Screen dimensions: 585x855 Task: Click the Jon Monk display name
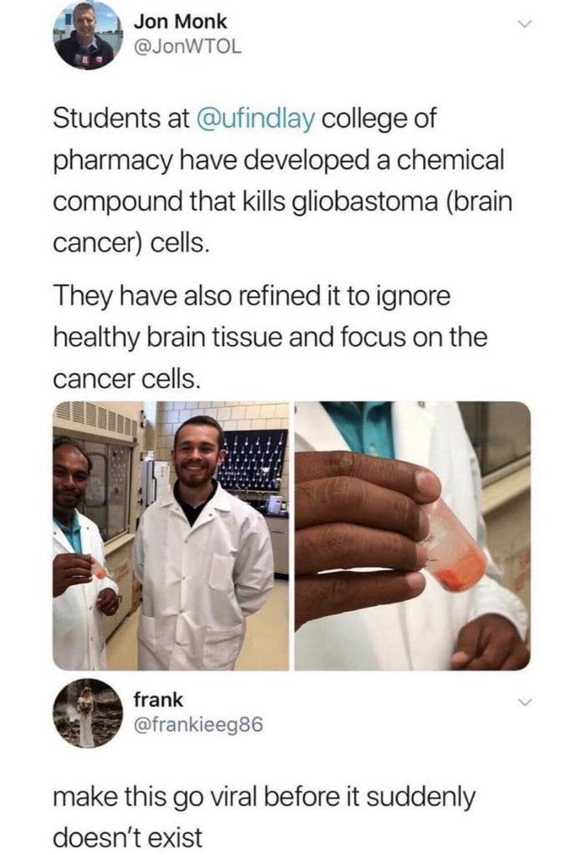[180, 22]
